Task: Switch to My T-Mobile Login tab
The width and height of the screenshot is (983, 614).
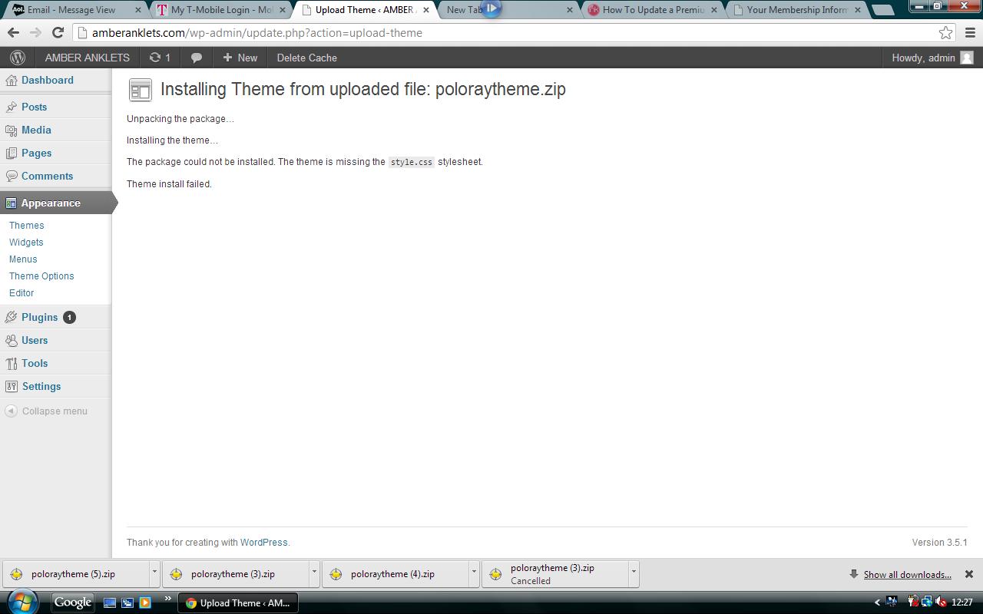Action: (221, 10)
